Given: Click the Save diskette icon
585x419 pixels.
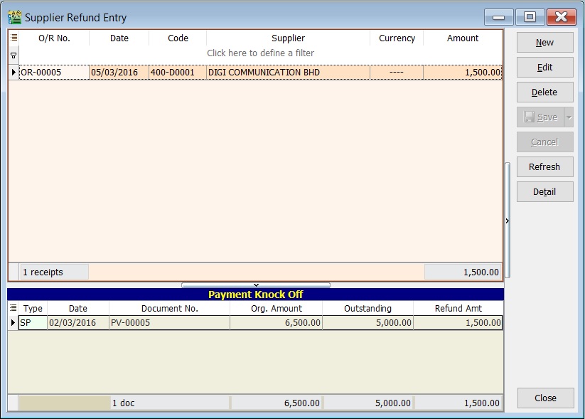Looking at the screenshot, I should pyautogui.click(x=529, y=117).
